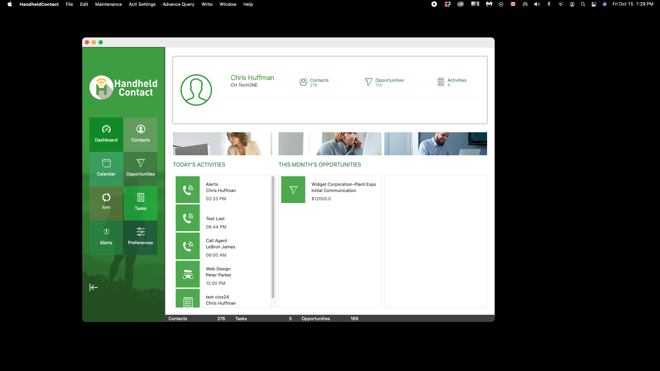Click the Chris Huffman profile avatar

tap(196, 90)
